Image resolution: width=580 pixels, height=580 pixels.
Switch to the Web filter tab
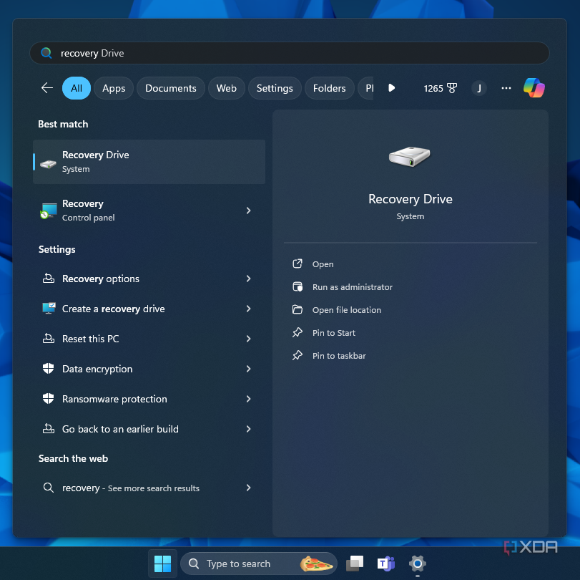[x=227, y=88]
